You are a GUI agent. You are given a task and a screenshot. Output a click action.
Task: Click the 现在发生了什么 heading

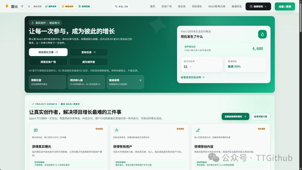(x=192, y=37)
